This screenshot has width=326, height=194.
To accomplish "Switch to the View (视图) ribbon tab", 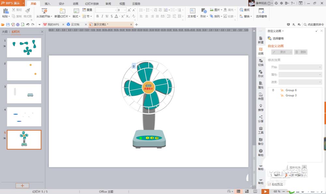I will pos(122,4).
